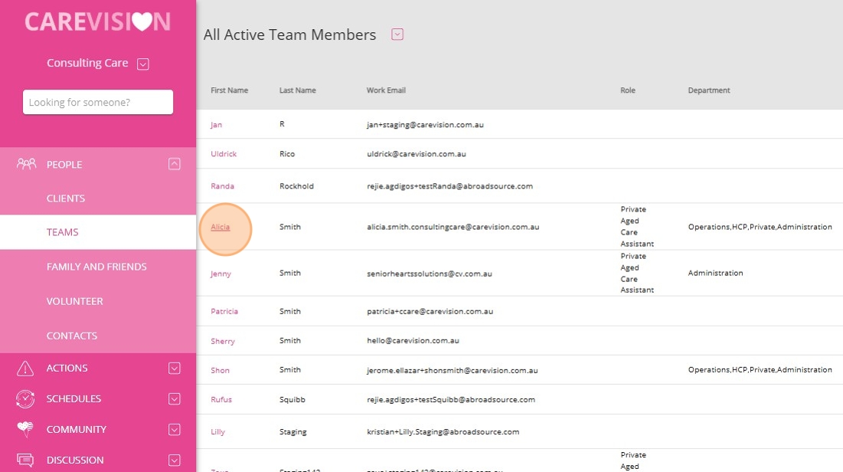The image size is (843, 472).
Task: Open Sherry's team member profile
Action: coord(223,341)
